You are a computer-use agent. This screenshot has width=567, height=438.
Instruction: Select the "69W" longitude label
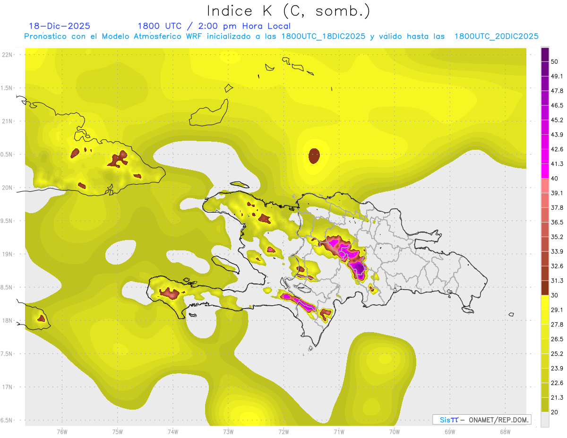(x=450, y=432)
